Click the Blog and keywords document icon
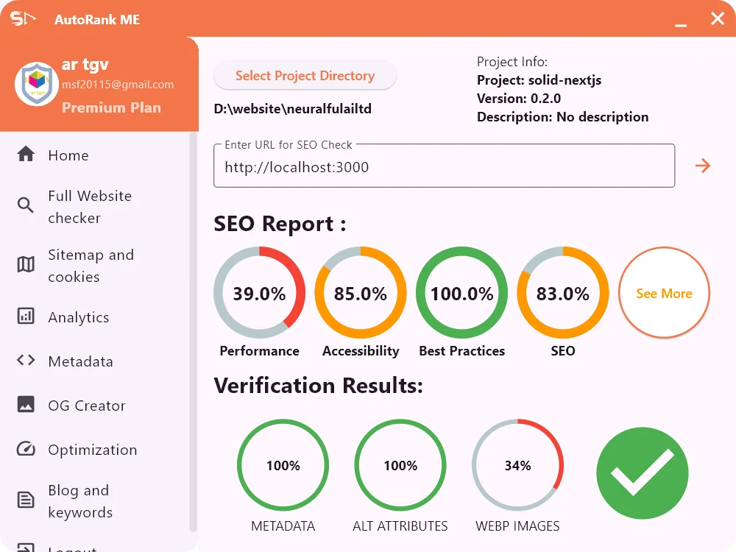This screenshot has height=552, width=736. pos(24,500)
